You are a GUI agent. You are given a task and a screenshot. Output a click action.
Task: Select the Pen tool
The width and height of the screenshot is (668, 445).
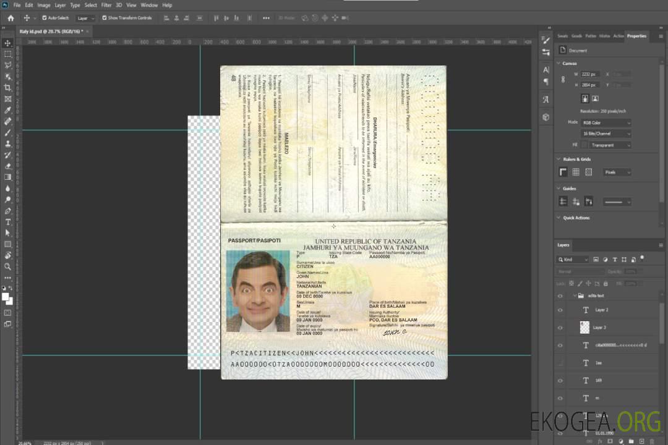[7, 211]
